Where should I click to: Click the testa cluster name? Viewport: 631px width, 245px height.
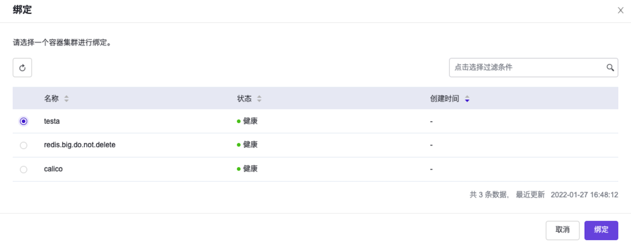click(x=52, y=121)
